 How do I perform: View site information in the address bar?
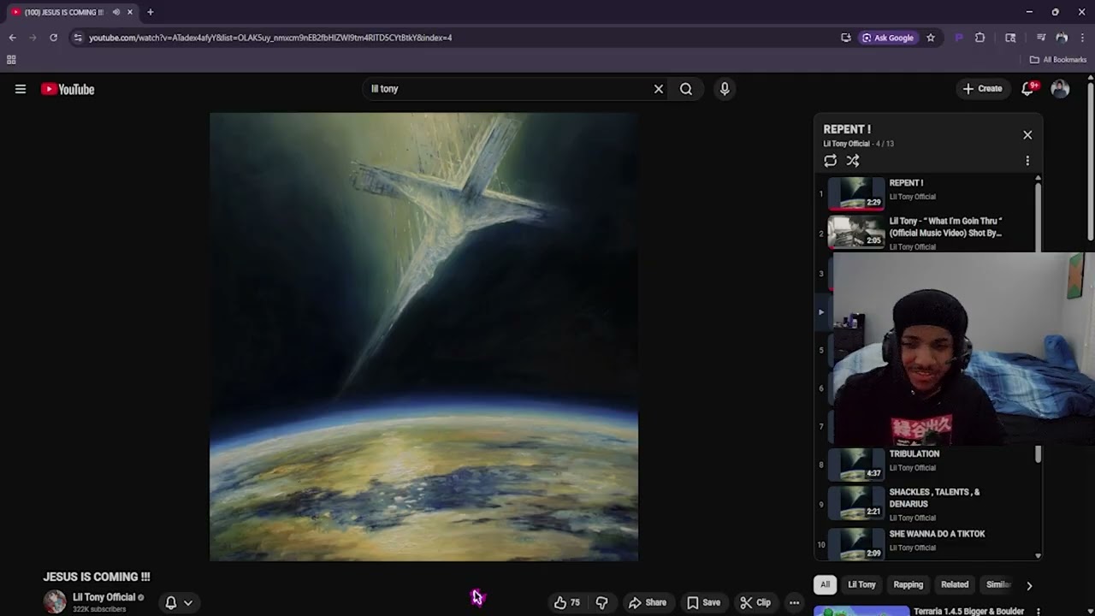point(78,38)
